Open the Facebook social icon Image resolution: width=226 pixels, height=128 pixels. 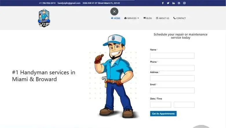[163, 3]
